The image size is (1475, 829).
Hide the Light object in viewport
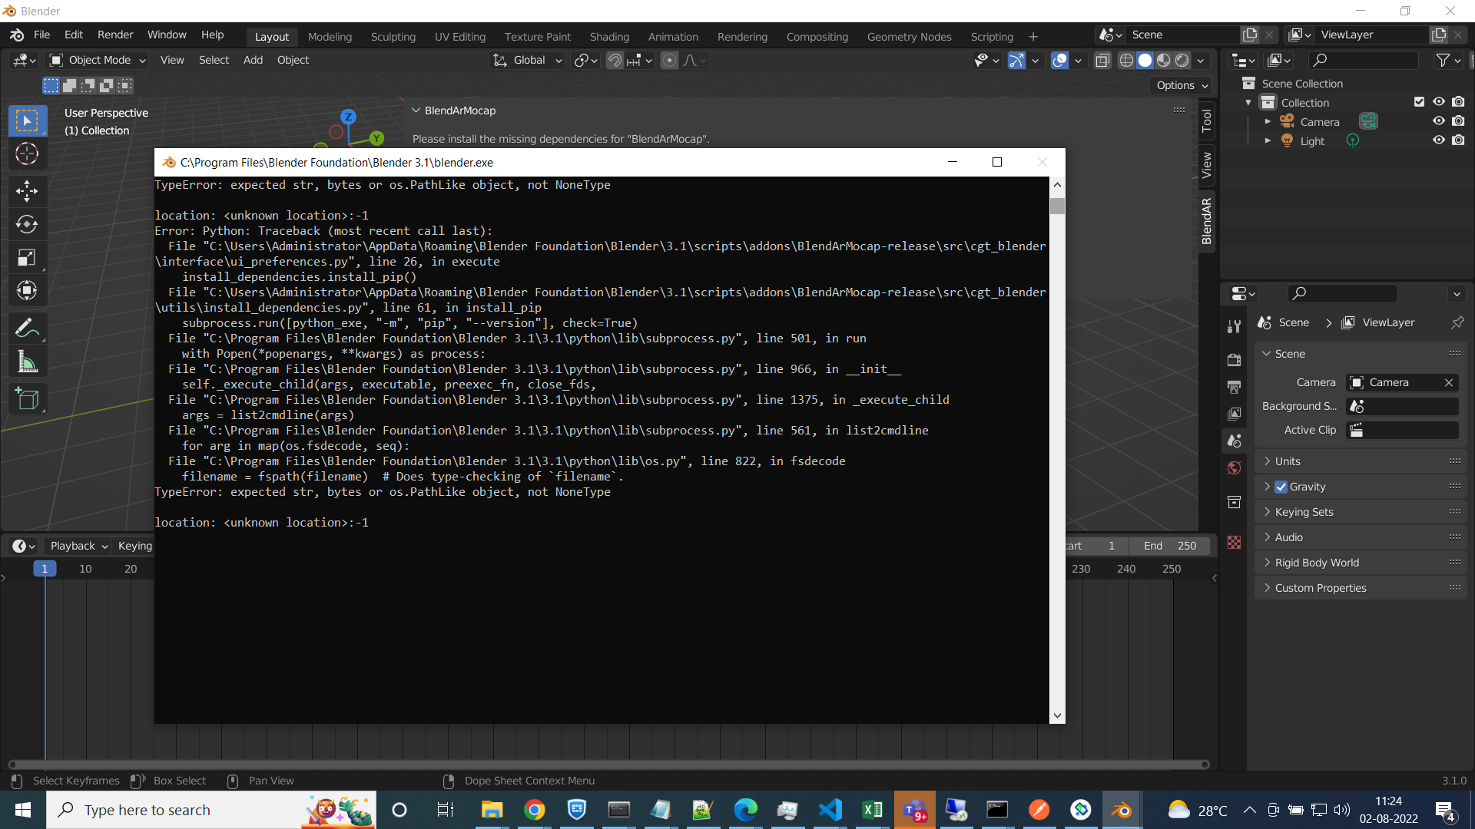(1438, 140)
